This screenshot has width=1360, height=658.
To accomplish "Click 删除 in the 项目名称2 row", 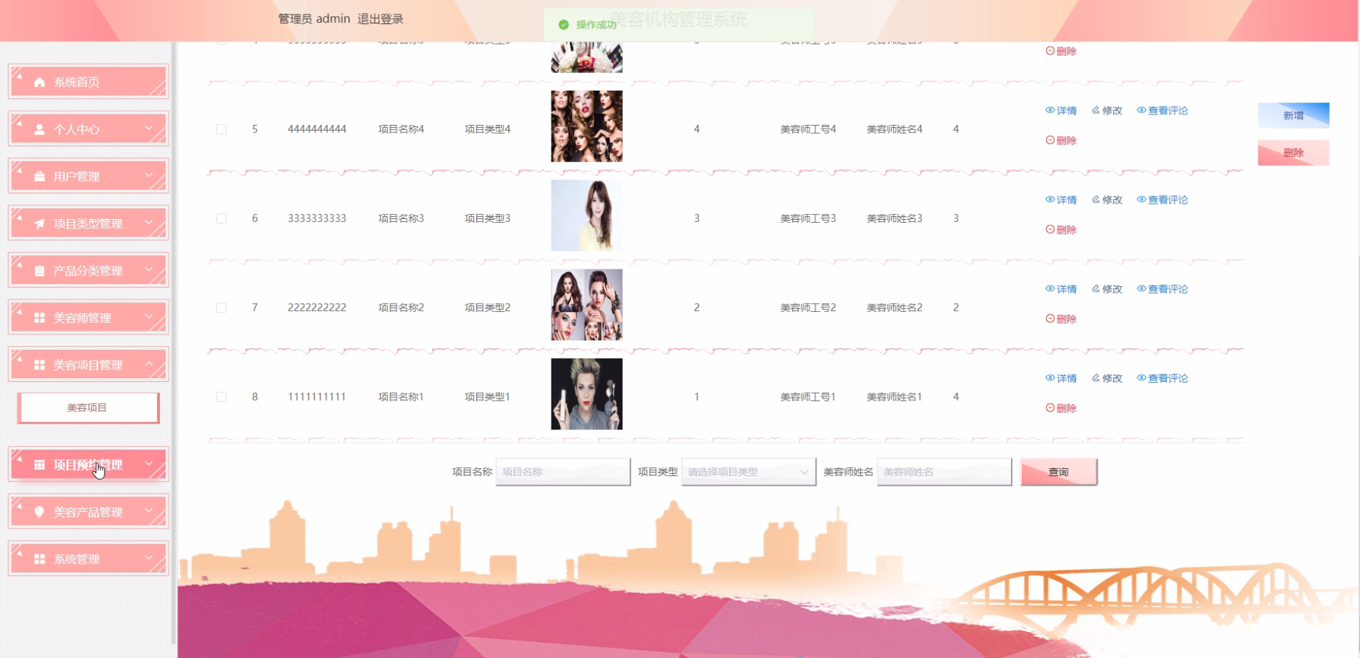I will [x=1061, y=318].
